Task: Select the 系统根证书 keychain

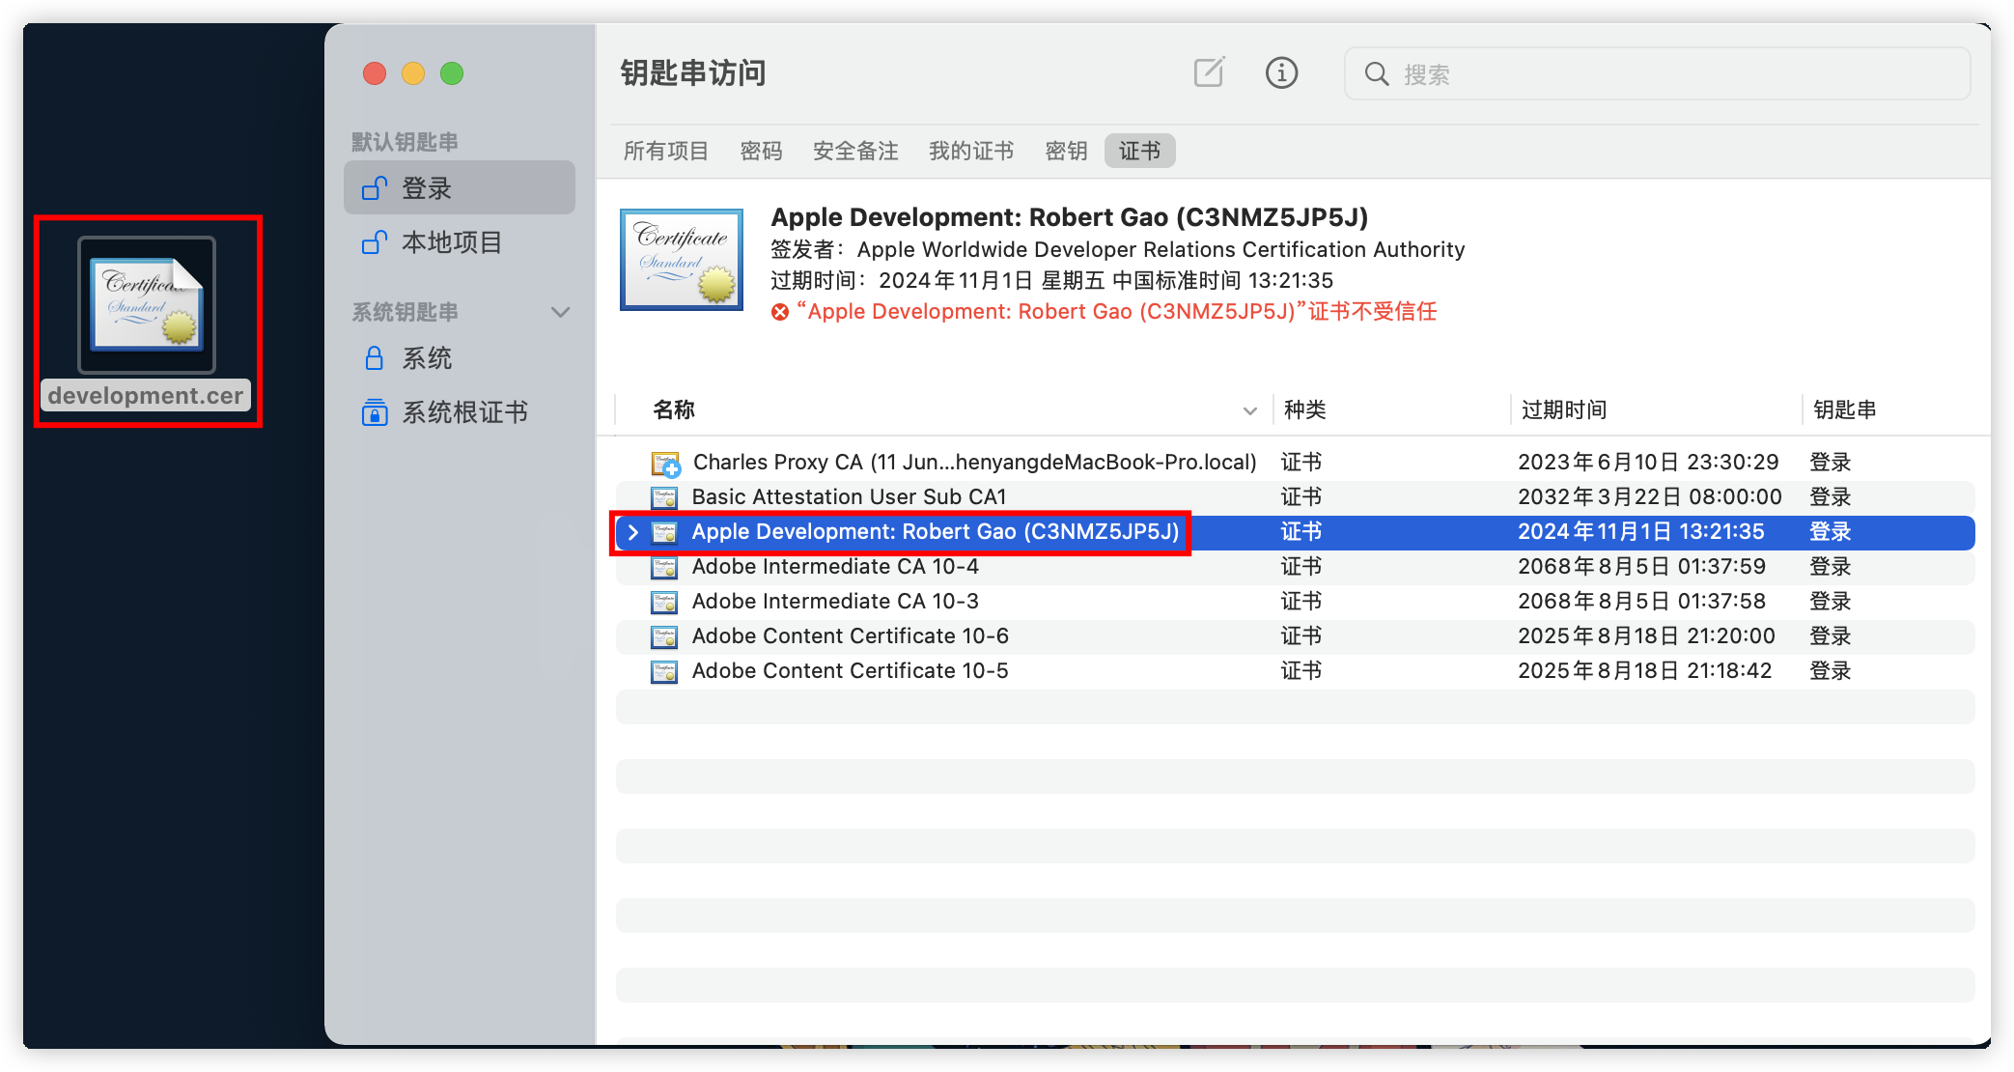Action: (x=460, y=412)
